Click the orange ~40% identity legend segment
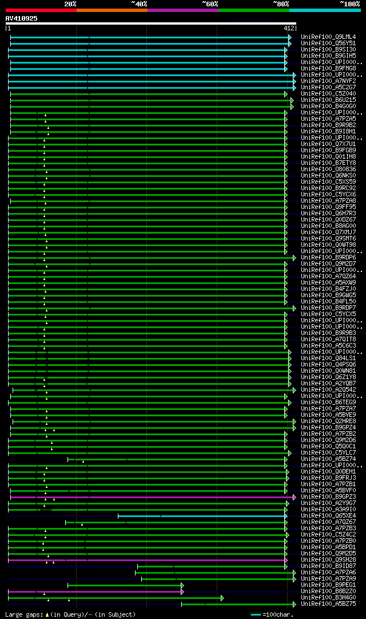366x619 pixels. tap(112, 10)
